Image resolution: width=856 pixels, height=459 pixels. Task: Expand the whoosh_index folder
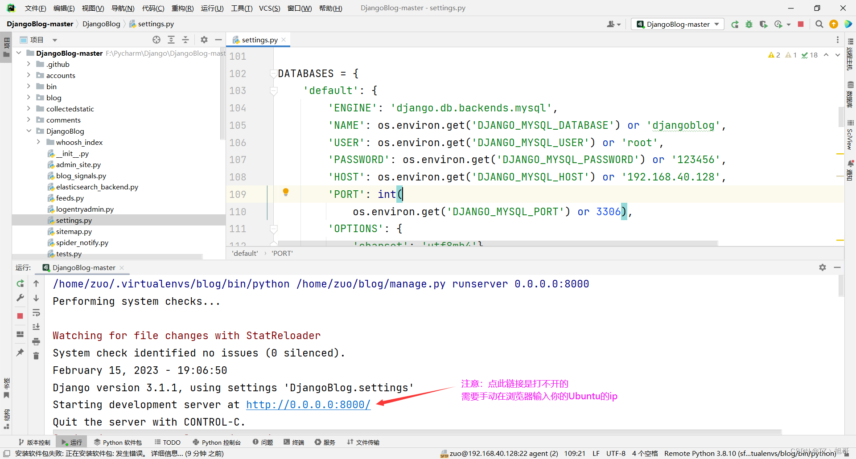pyautogui.click(x=38, y=142)
